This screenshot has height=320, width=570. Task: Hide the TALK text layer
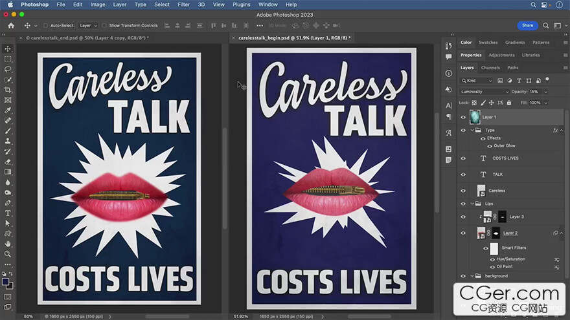coord(463,175)
